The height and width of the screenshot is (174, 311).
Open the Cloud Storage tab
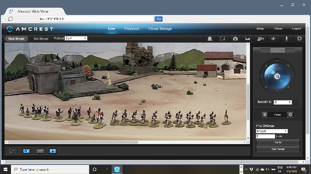(160, 29)
